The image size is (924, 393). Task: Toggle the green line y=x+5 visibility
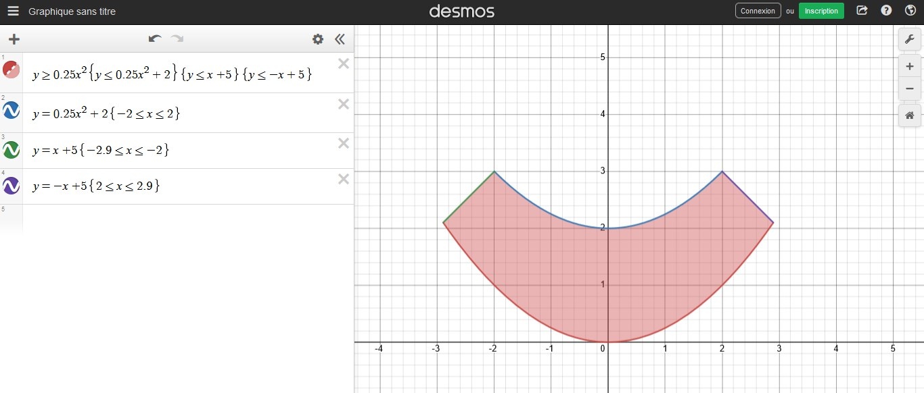click(x=11, y=149)
